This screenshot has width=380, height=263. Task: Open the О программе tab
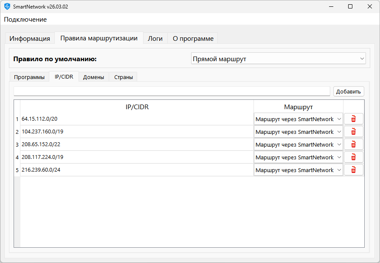193,38
